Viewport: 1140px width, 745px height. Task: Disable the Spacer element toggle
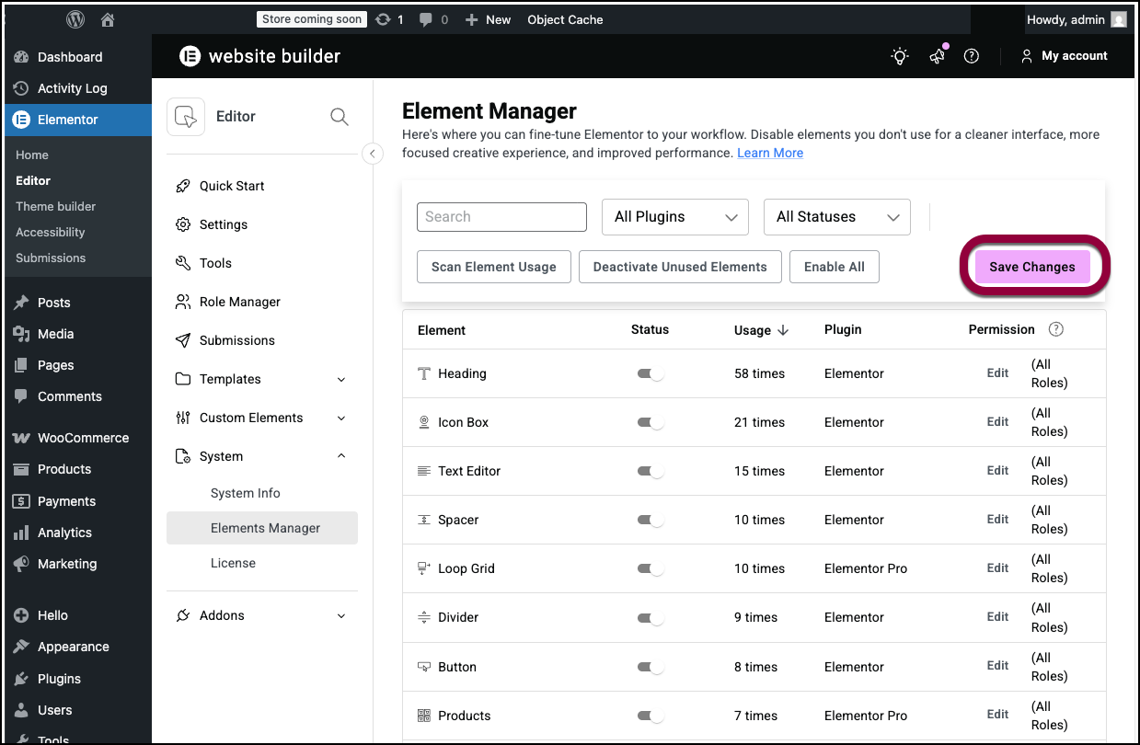[651, 520]
